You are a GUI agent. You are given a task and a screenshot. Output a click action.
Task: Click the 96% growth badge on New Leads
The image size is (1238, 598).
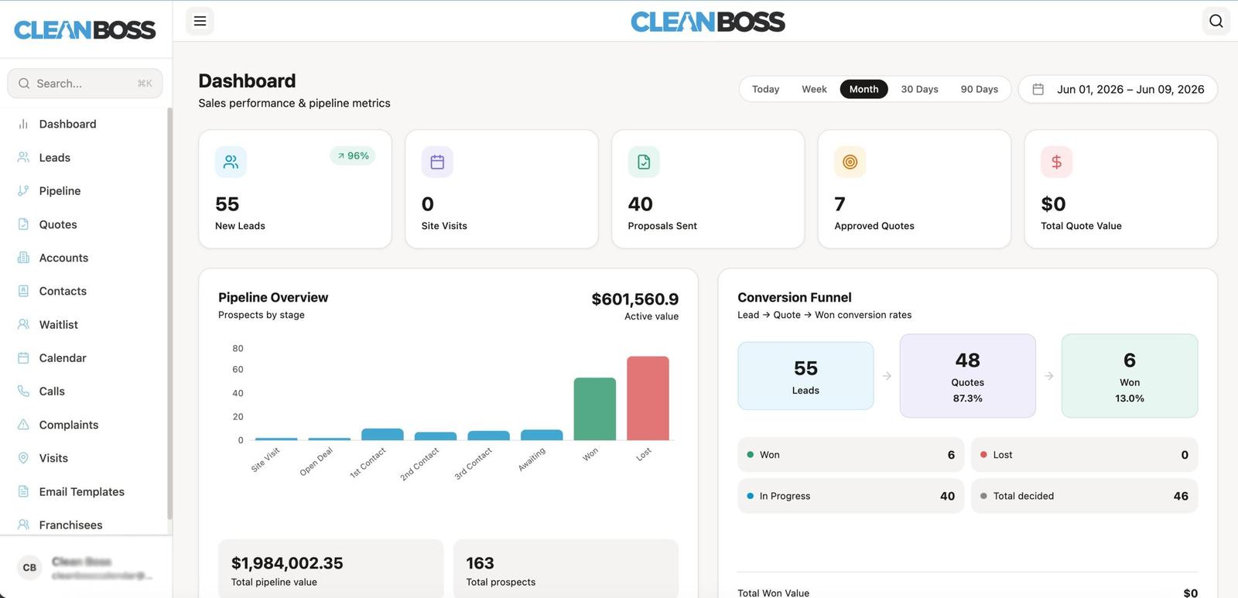pos(353,155)
